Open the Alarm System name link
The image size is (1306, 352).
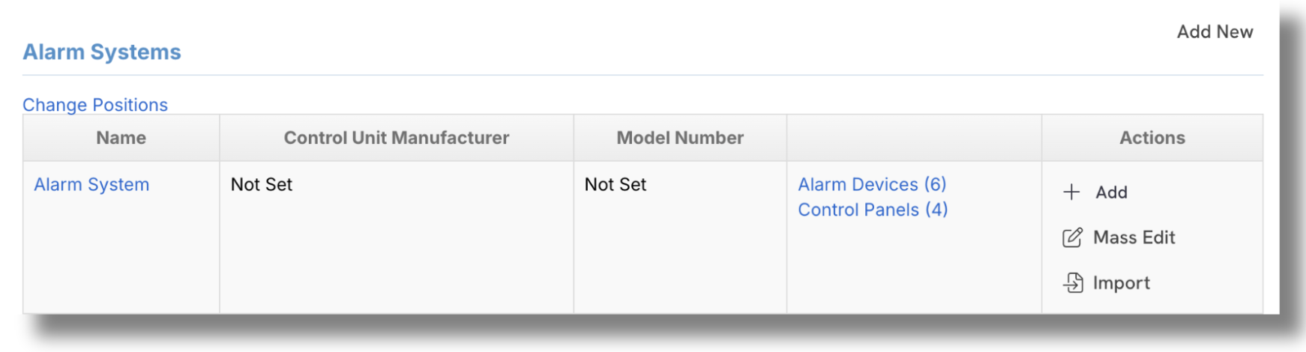(x=91, y=184)
